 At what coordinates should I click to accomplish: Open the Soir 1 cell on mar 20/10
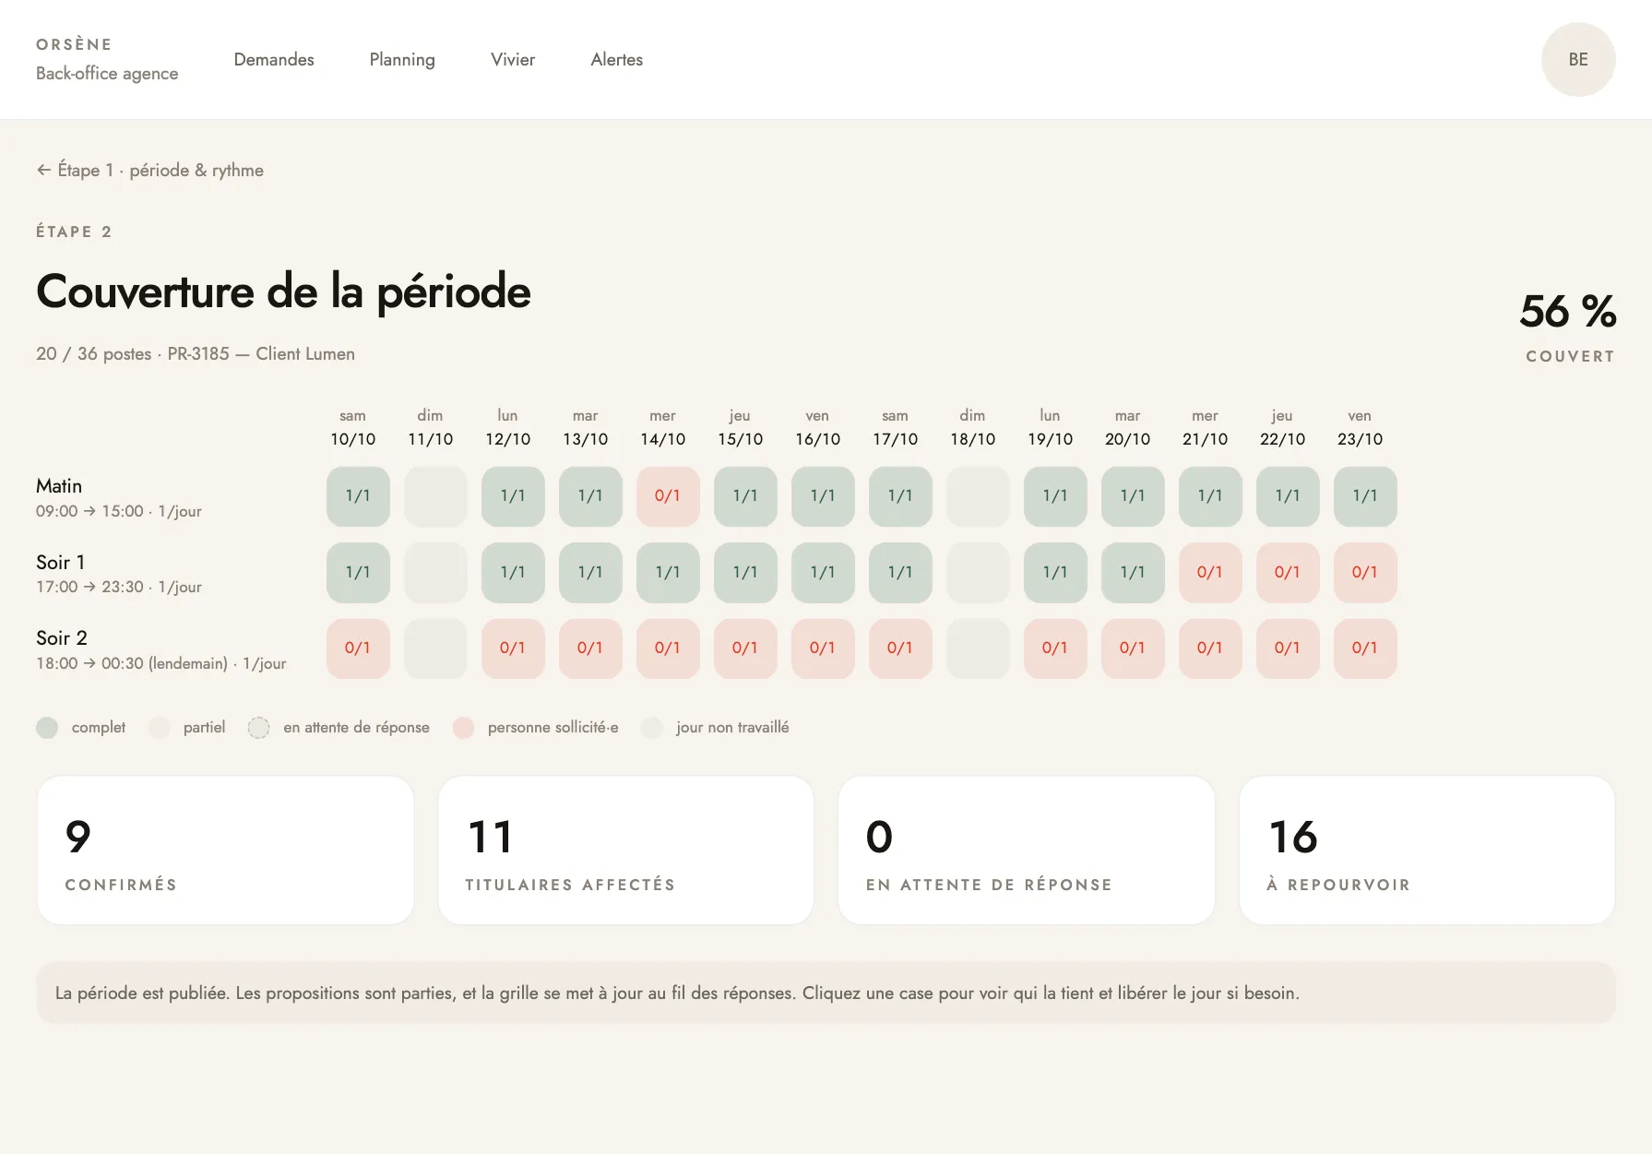[1133, 572]
